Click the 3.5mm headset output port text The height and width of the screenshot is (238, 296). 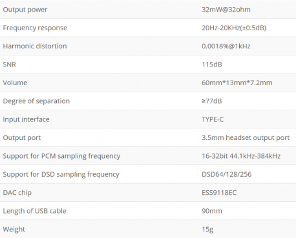coord(246,138)
